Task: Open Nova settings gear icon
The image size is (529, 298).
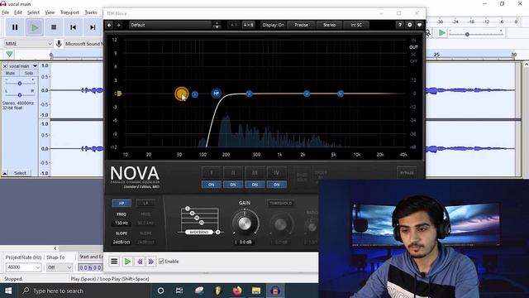Action: click(x=410, y=25)
